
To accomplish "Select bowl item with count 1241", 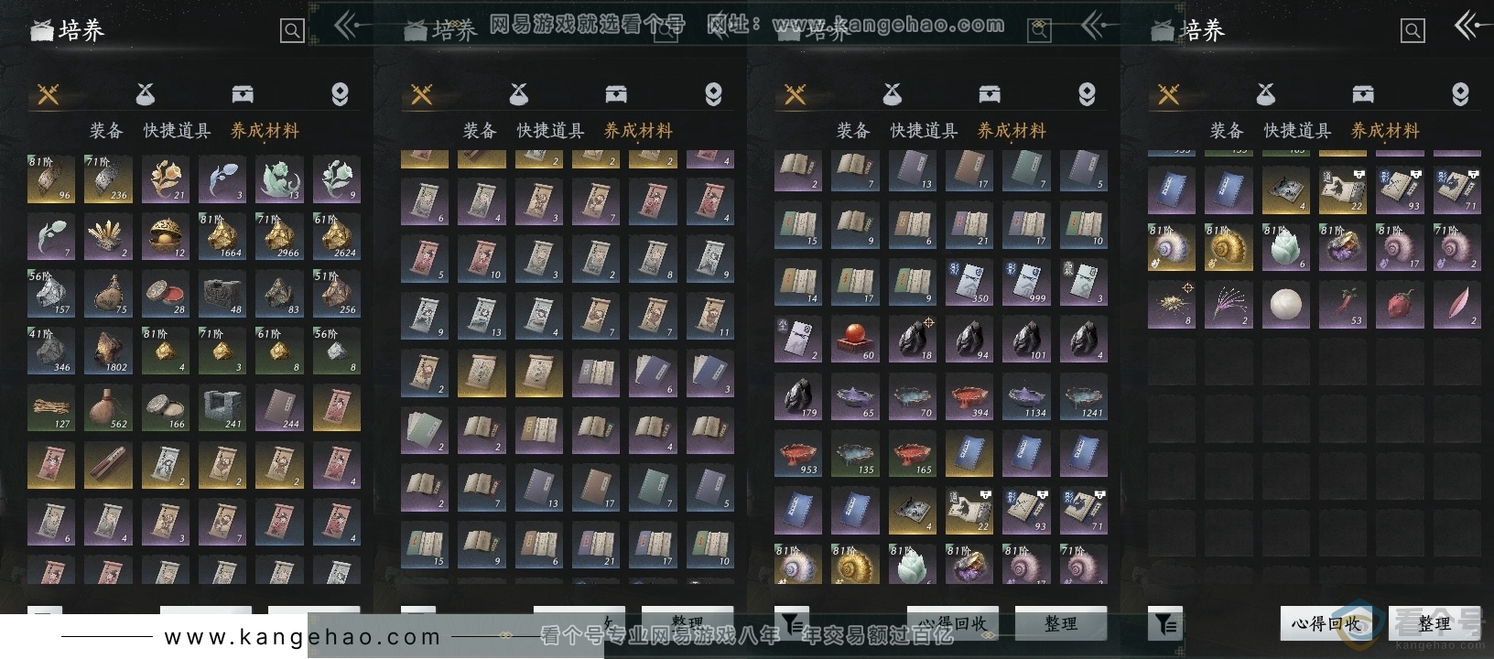I will coord(1084,396).
